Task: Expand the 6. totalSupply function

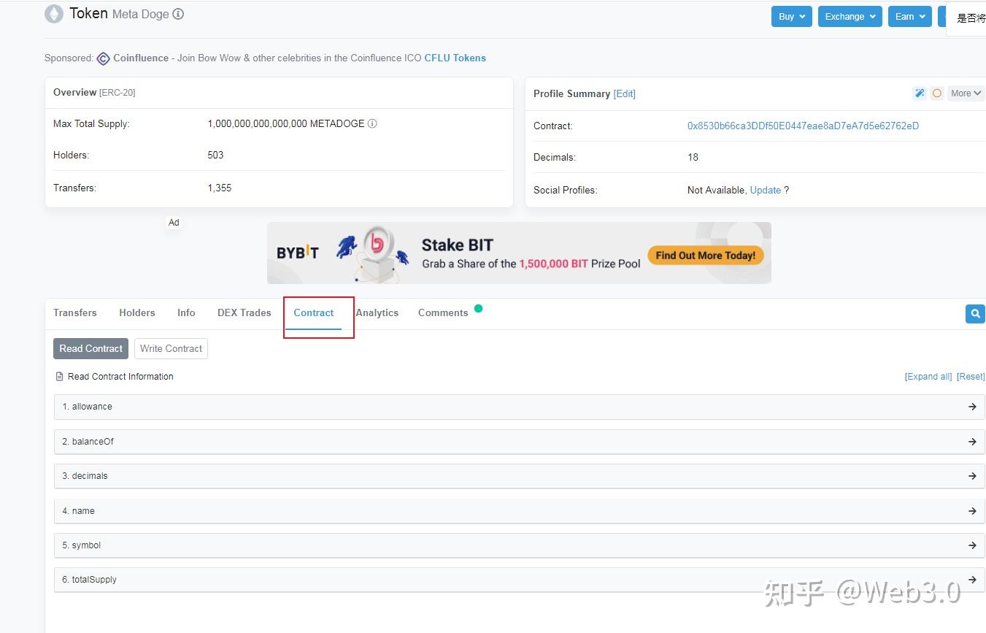Action: (x=519, y=580)
